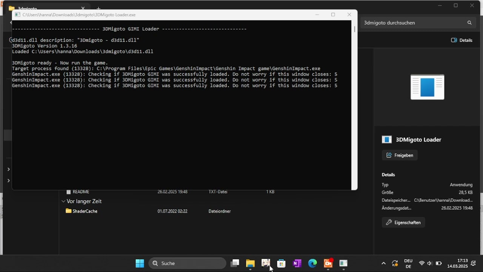Click the Windows Start button
This screenshot has width=483, height=272.
(140, 263)
